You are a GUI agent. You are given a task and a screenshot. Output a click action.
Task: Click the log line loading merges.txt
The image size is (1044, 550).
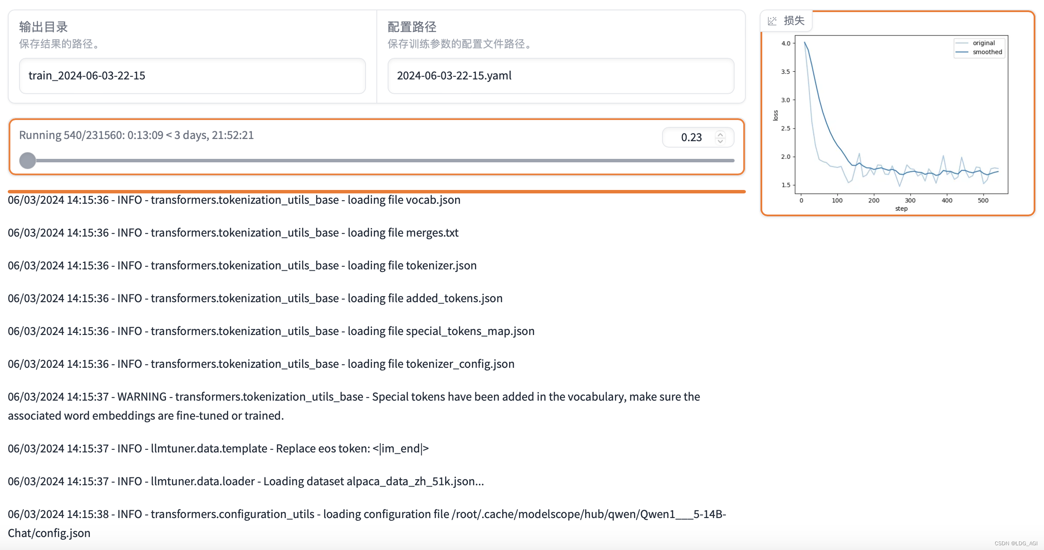[x=233, y=233]
